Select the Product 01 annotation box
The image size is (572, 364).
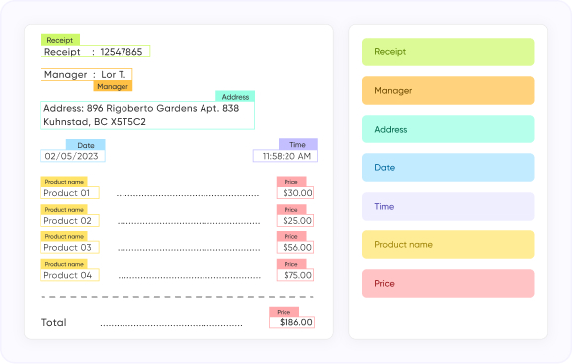69,193
